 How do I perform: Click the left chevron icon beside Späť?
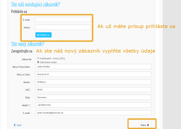click(x=15, y=125)
